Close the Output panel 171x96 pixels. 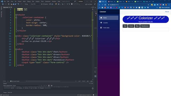coord(93,83)
